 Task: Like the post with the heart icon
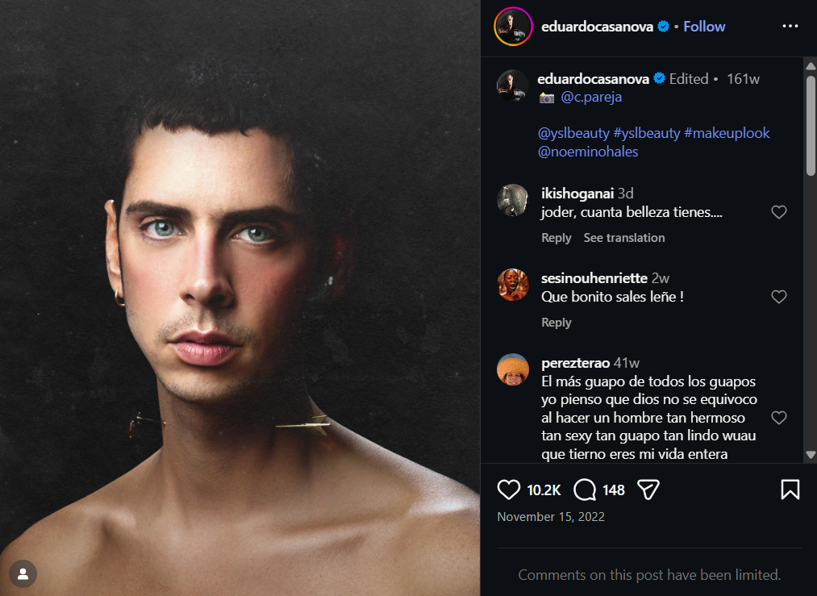point(509,490)
